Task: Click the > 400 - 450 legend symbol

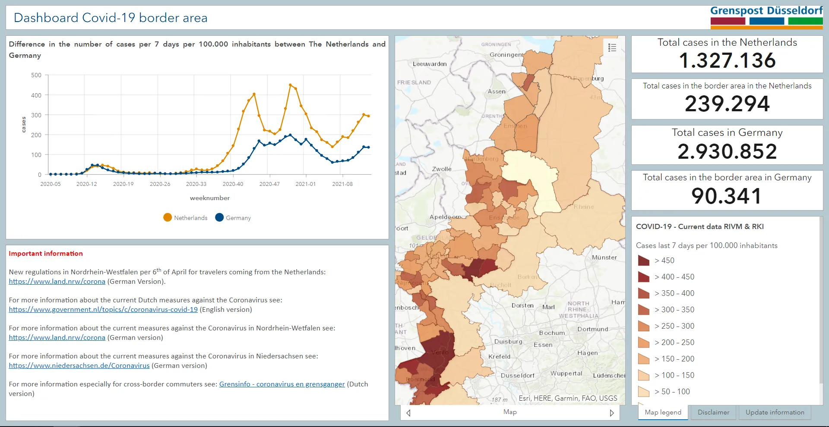Action: (643, 277)
